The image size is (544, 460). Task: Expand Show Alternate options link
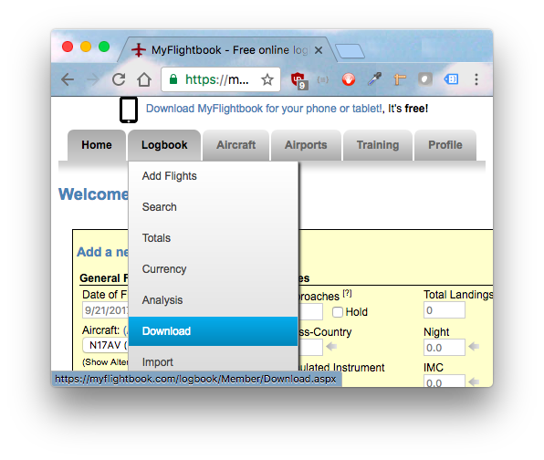105,362
